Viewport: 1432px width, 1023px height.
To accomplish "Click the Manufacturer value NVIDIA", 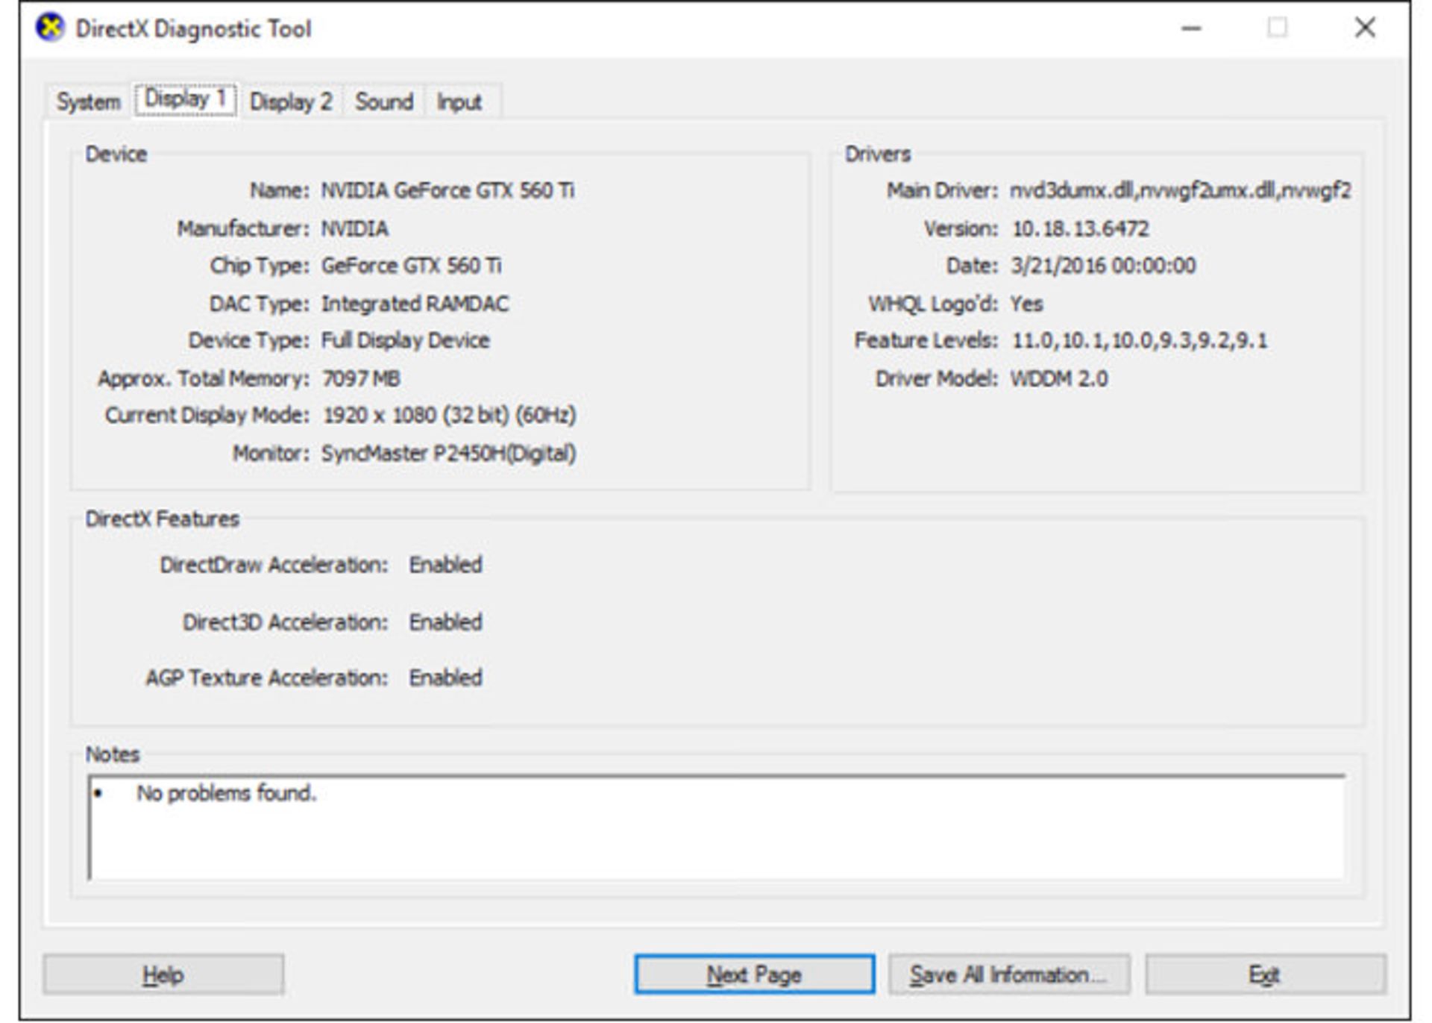I will point(354,228).
